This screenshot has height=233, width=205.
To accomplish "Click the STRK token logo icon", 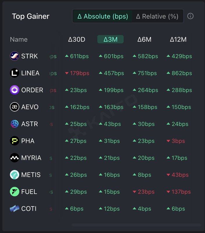I will 14,56.
